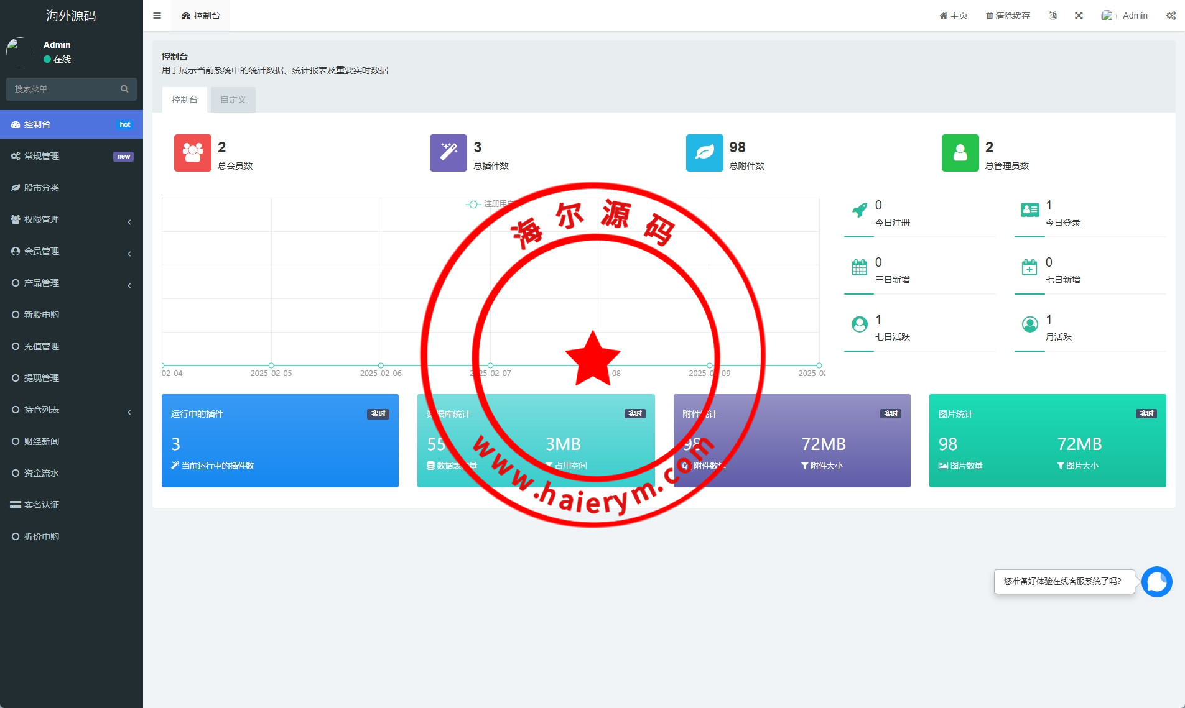
Task: Click the 搜索菜单 search input field
Action: point(62,89)
